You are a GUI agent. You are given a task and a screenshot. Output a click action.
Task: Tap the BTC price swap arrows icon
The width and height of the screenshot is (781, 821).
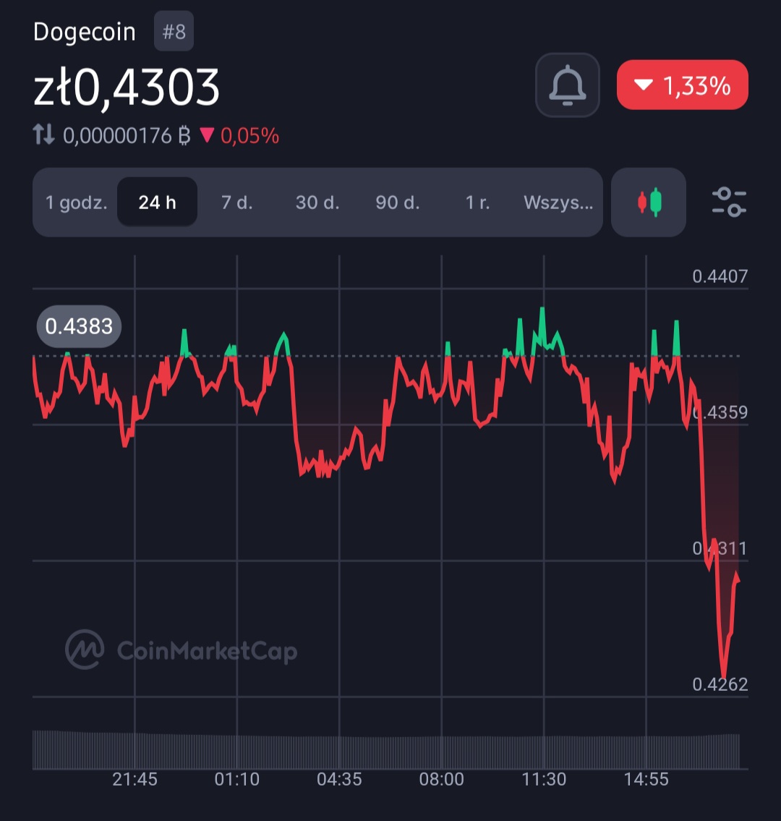pyautogui.click(x=44, y=135)
